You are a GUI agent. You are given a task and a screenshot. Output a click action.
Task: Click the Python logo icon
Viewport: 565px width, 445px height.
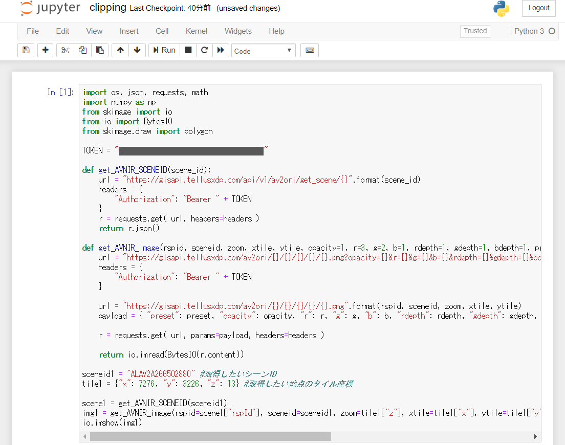[x=501, y=8]
